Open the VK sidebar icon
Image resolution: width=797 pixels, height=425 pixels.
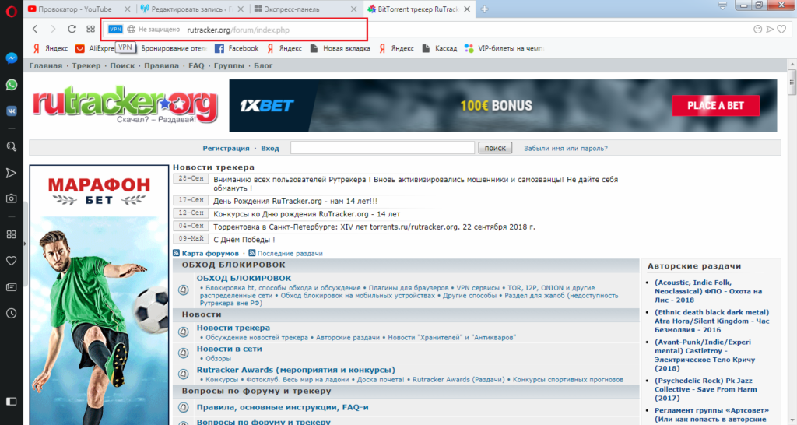pyautogui.click(x=12, y=111)
